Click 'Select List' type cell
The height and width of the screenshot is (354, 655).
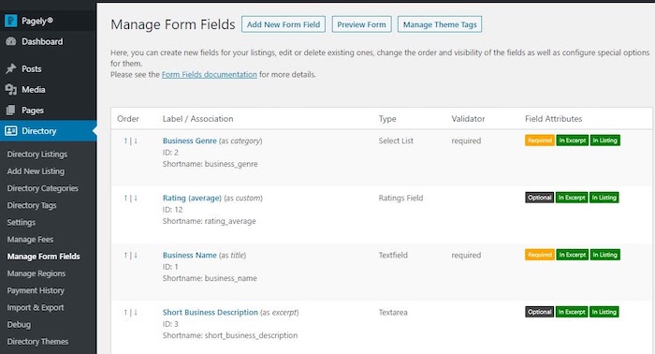(396, 140)
